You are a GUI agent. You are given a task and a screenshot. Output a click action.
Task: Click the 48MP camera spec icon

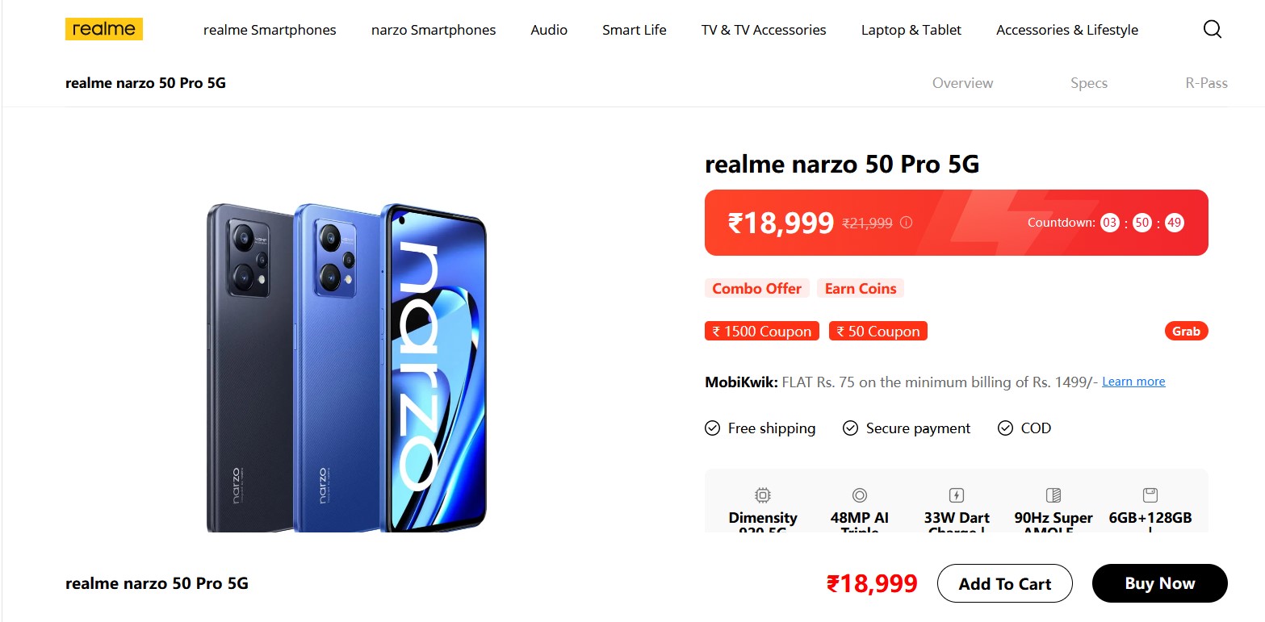coord(859,495)
